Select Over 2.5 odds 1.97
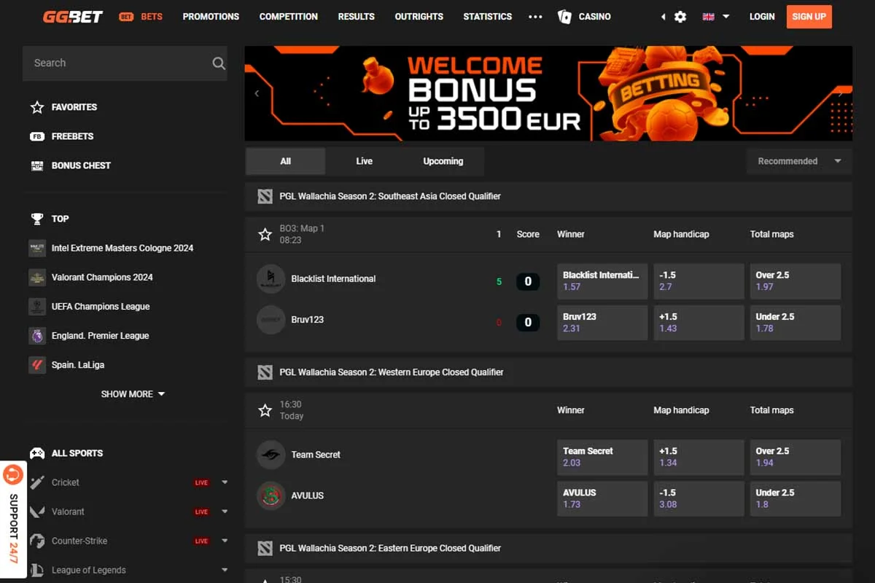 [x=796, y=281]
